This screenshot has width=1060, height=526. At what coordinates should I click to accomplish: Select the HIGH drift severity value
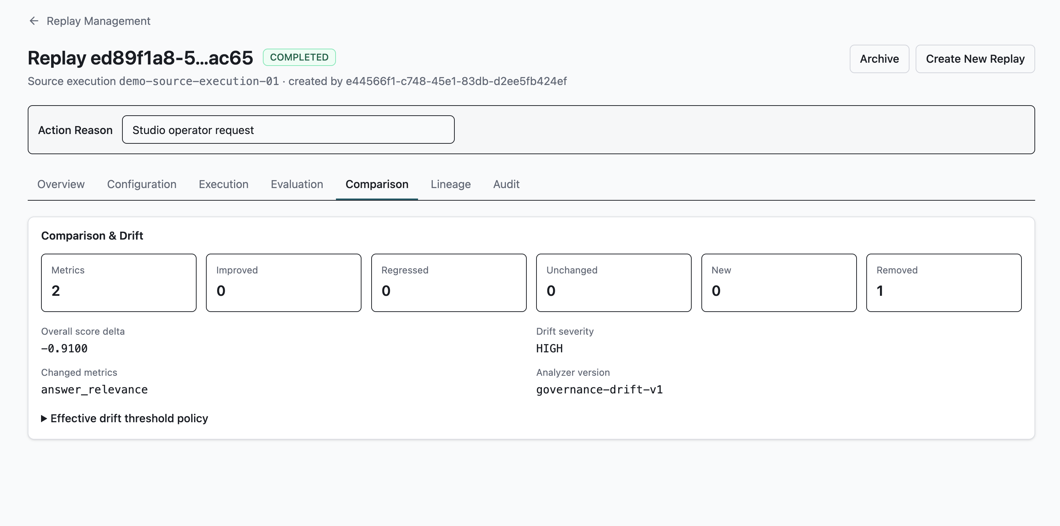[549, 349]
